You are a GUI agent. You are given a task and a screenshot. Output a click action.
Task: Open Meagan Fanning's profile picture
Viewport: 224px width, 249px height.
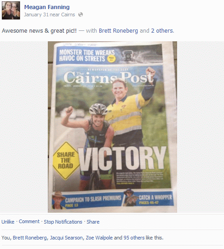[x=11, y=10]
